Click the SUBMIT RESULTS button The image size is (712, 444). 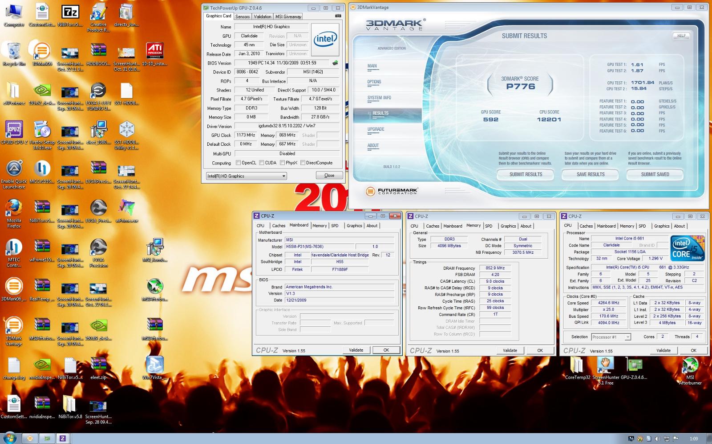[x=526, y=174]
